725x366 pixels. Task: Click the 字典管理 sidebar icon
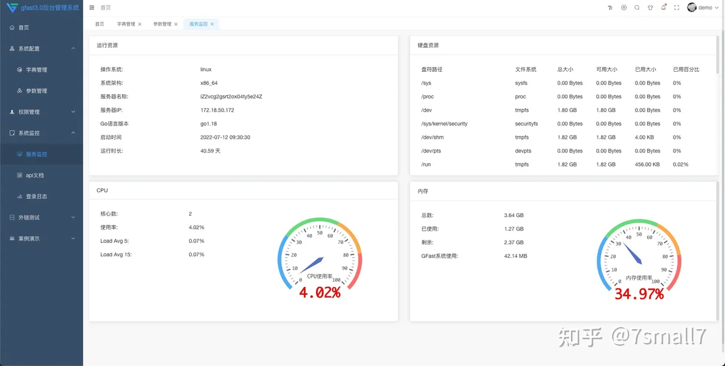19,70
